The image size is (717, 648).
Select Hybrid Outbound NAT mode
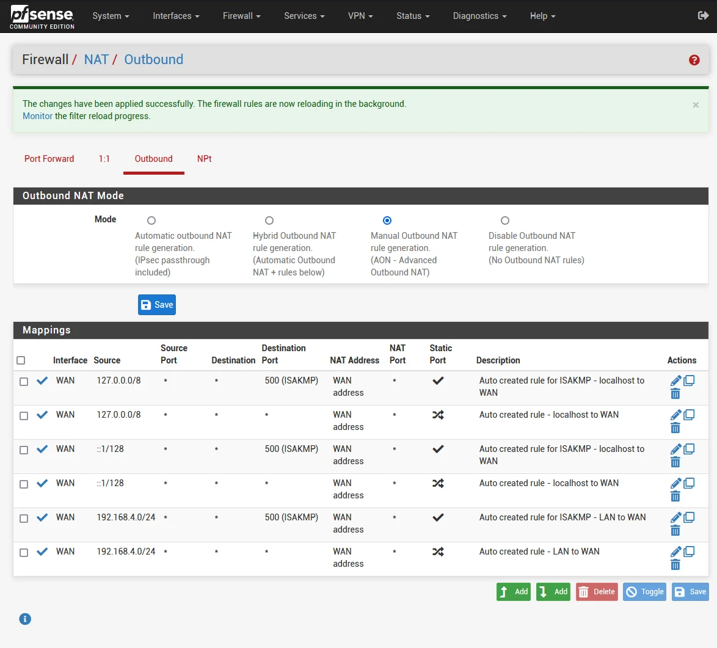pos(269,220)
